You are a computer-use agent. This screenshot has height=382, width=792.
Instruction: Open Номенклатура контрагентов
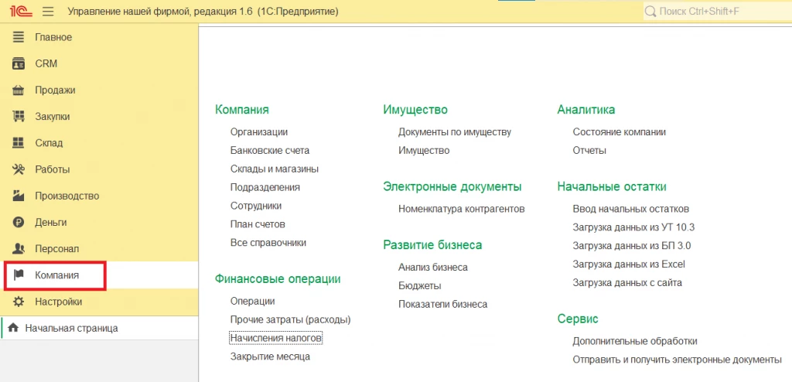pyautogui.click(x=462, y=209)
